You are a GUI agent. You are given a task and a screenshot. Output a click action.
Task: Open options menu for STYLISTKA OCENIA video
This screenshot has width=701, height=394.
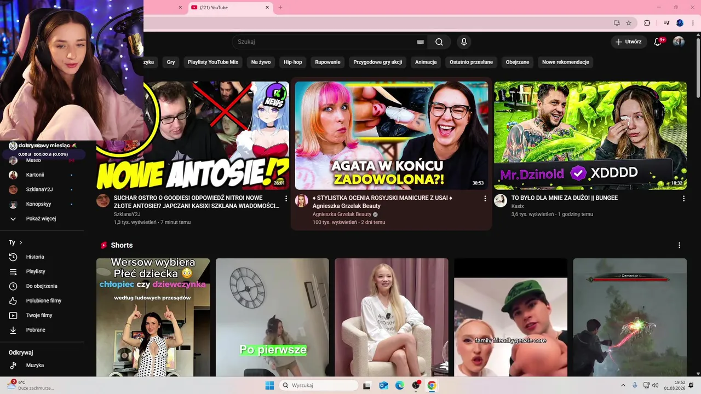485,198
